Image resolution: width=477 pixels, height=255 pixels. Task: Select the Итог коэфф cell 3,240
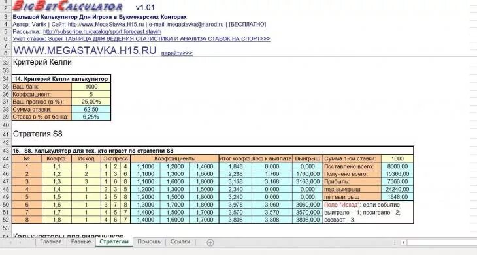[x=235, y=197]
